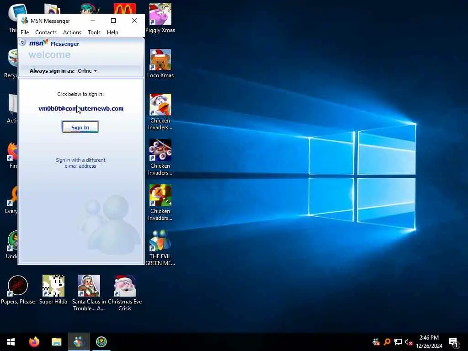Open the Windows Start menu
The height and width of the screenshot is (351, 468).
click(11, 342)
